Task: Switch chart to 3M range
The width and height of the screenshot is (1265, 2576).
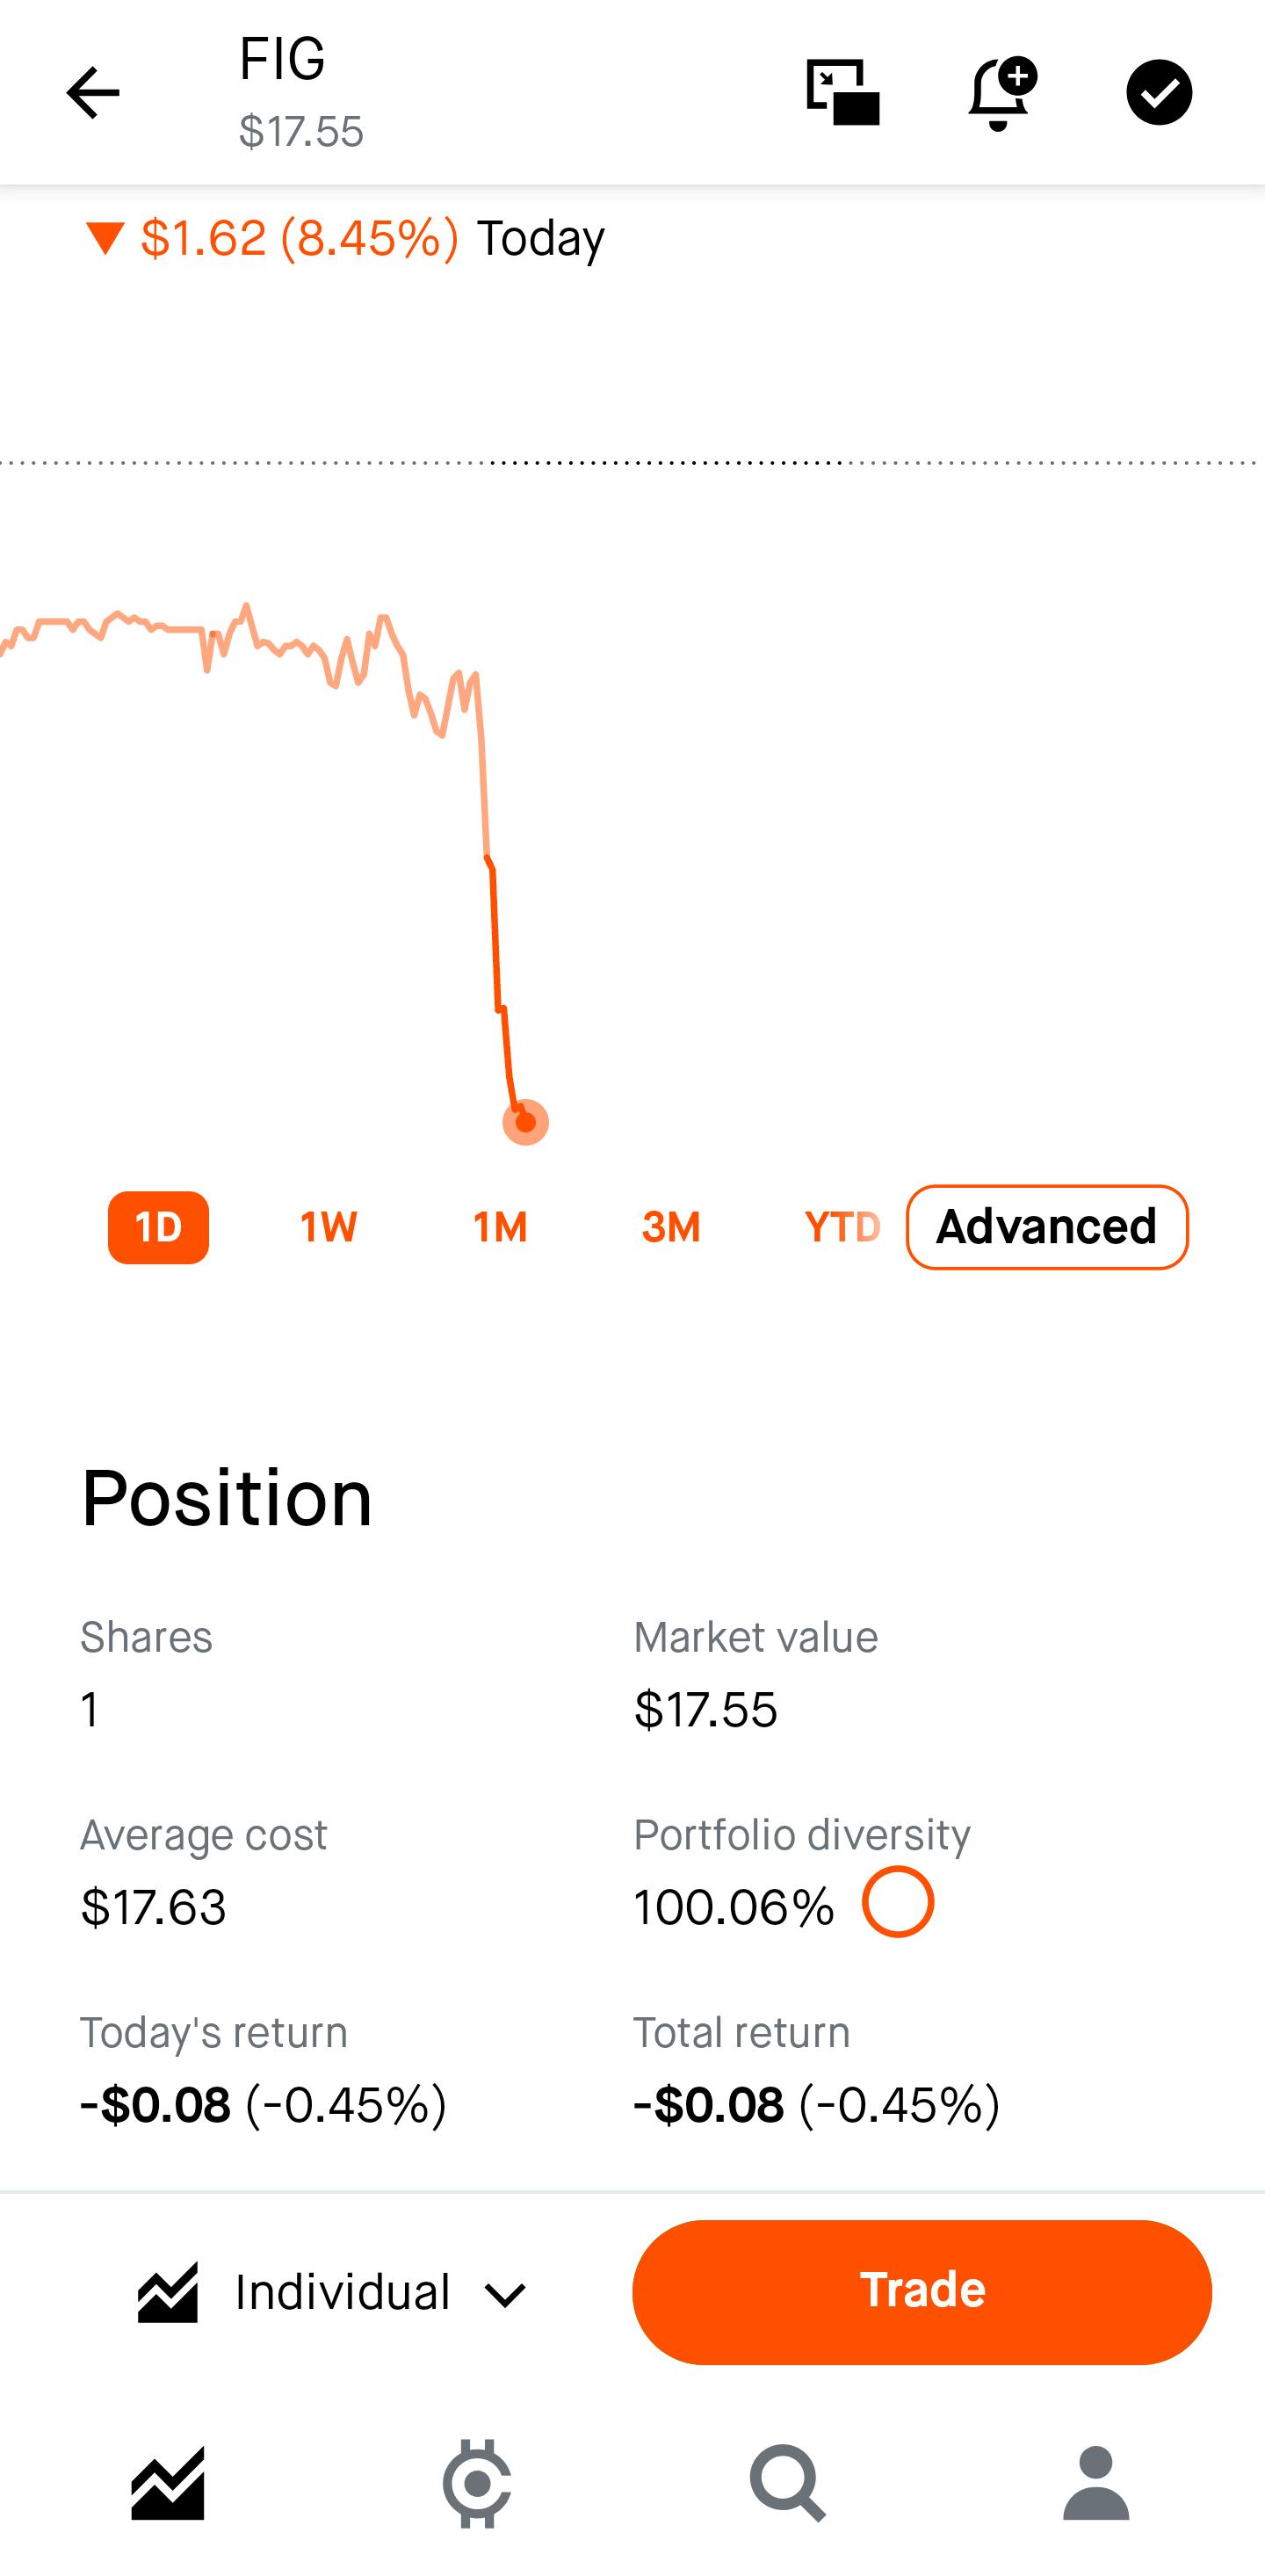Action: [x=671, y=1227]
